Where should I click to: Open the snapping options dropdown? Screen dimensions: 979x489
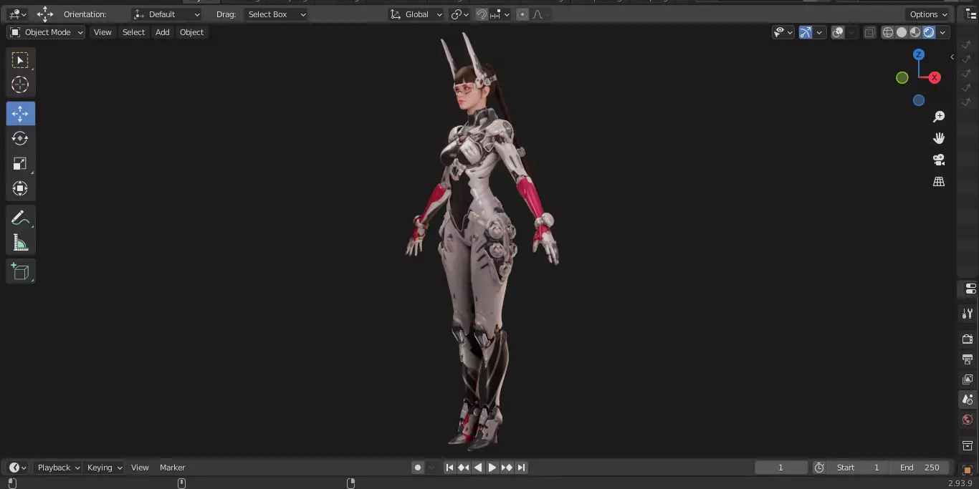pyautogui.click(x=500, y=14)
